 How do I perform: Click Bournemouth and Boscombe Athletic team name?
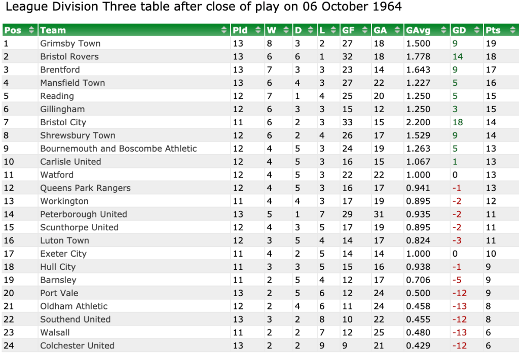point(119,149)
